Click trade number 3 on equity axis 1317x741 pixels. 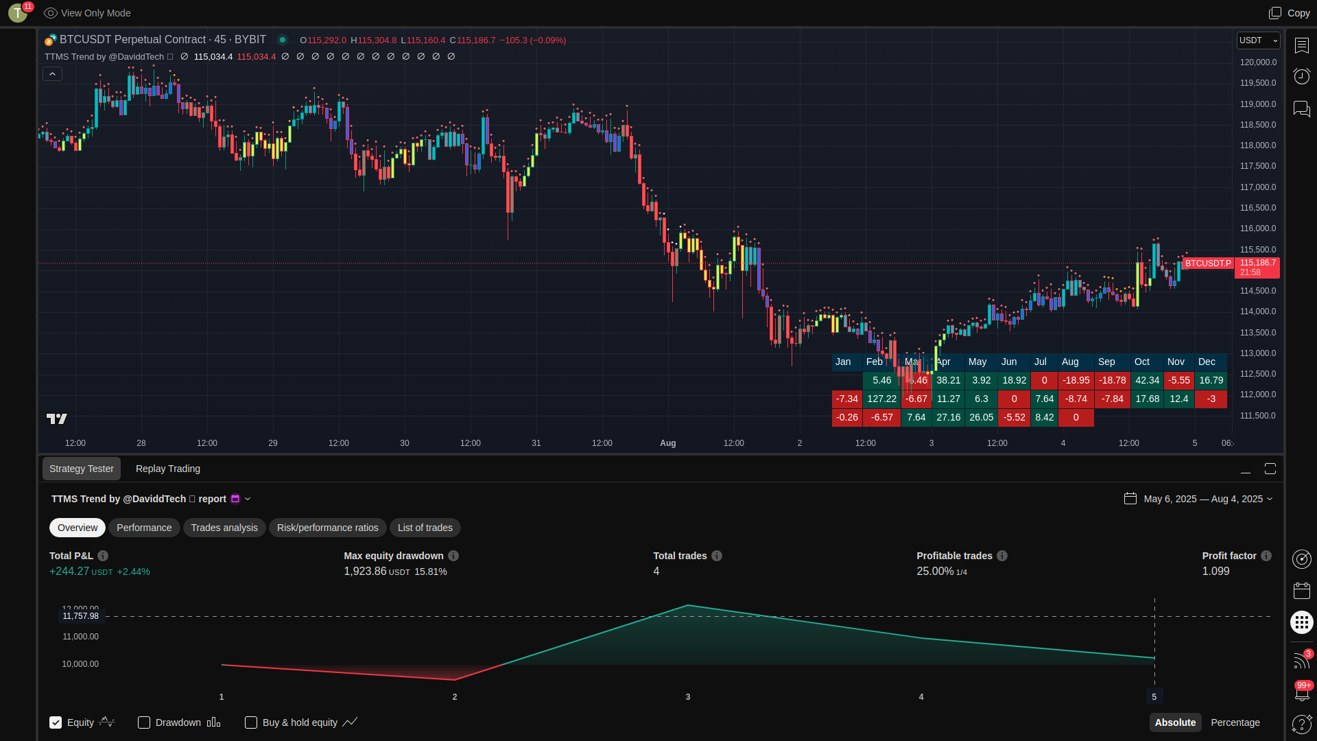(688, 697)
